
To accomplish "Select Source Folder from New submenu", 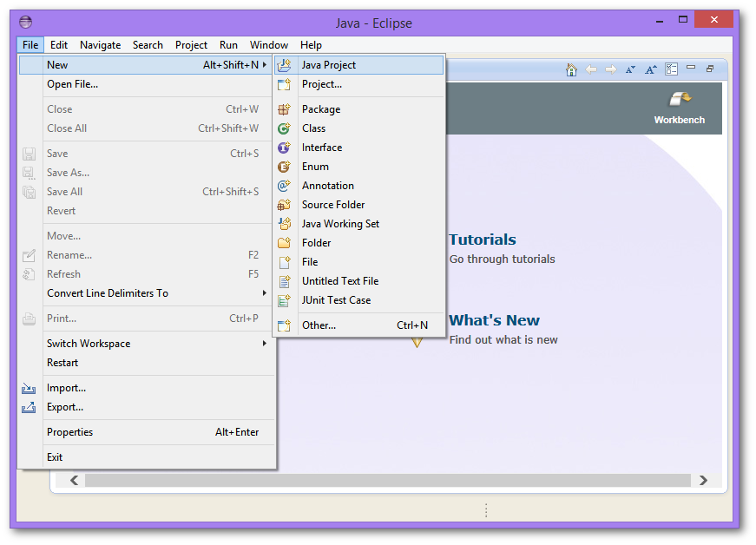I will tap(358, 205).
